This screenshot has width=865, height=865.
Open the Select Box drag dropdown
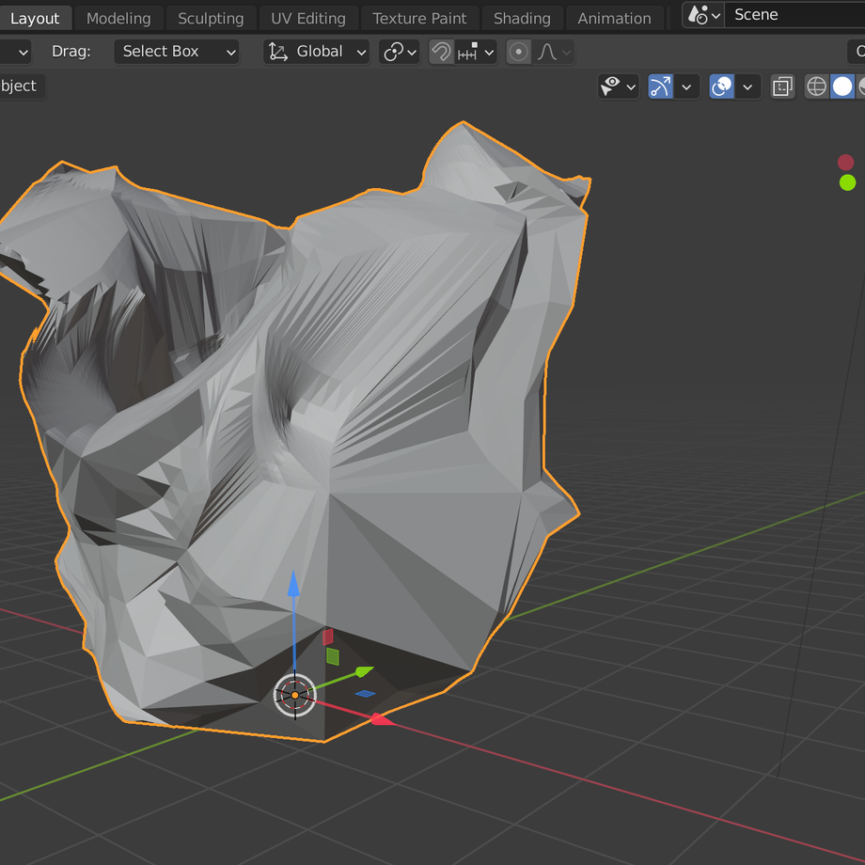coord(177,52)
